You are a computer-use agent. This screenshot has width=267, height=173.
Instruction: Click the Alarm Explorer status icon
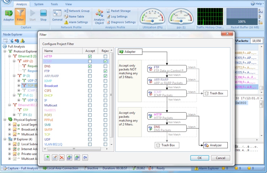196,168
